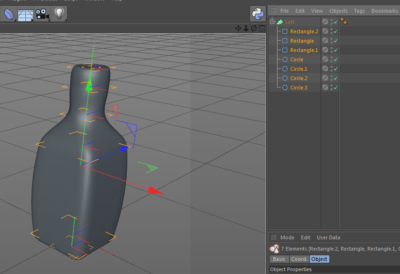The image size is (400, 274).
Task: Click the Phong tag on Loft
Action: [x=344, y=21]
